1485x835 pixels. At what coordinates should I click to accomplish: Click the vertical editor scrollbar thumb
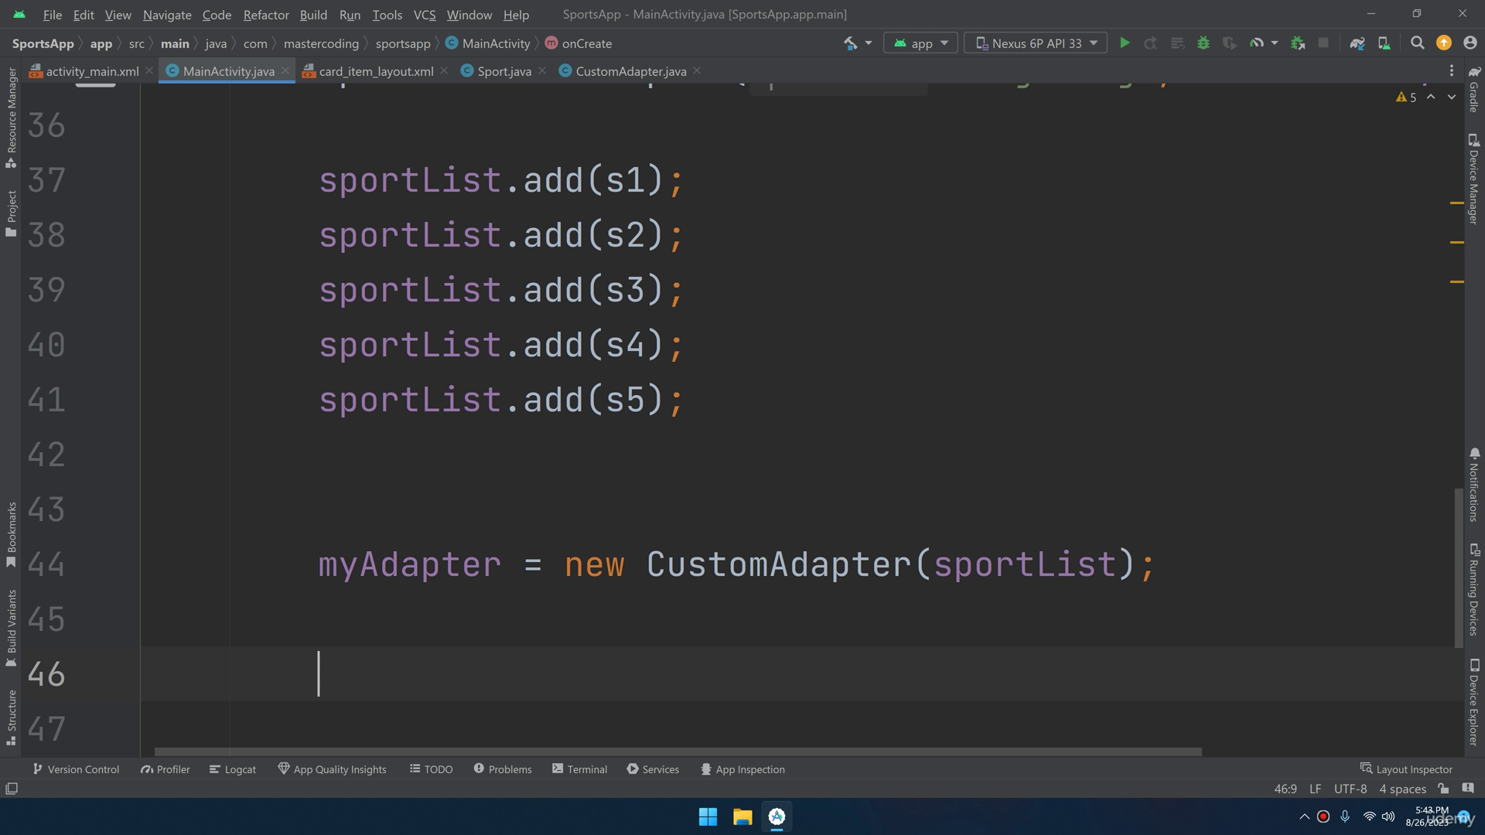[x=1459, y=567]
